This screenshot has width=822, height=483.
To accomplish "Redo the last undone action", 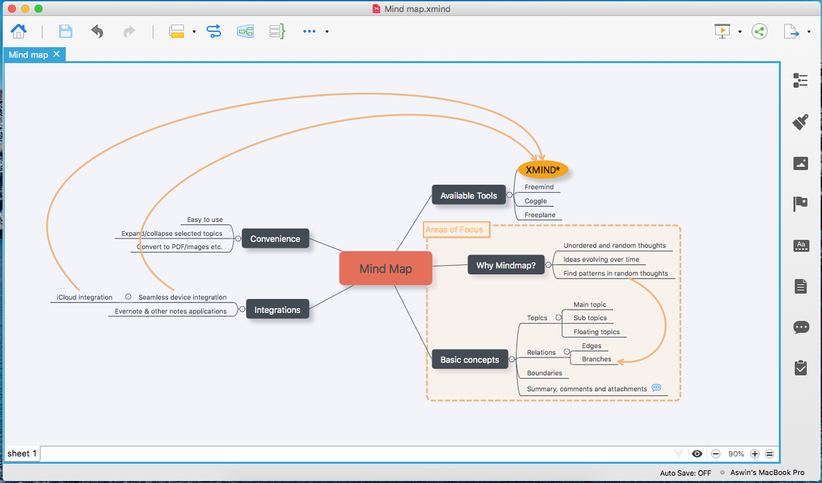I will [129, 31].
